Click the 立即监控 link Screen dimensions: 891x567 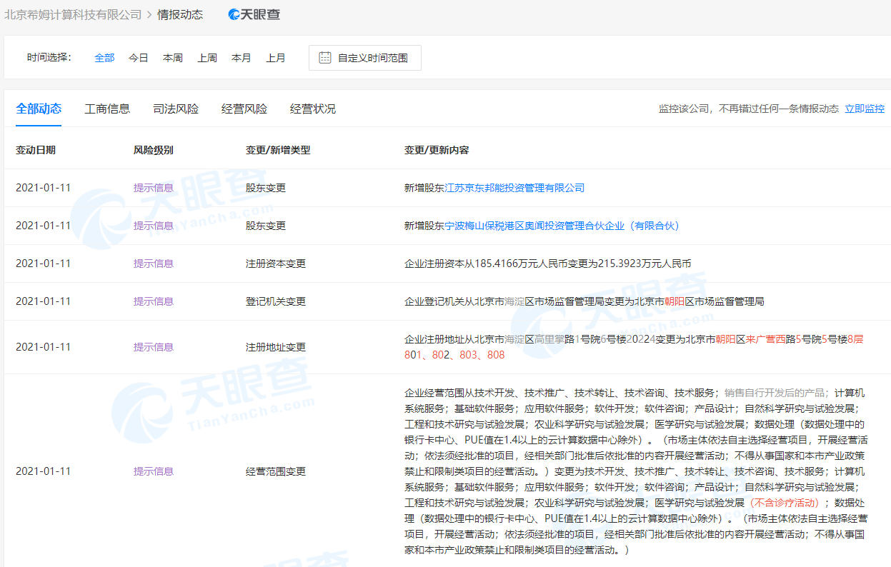pyautogui.click(x=865, y=109)
